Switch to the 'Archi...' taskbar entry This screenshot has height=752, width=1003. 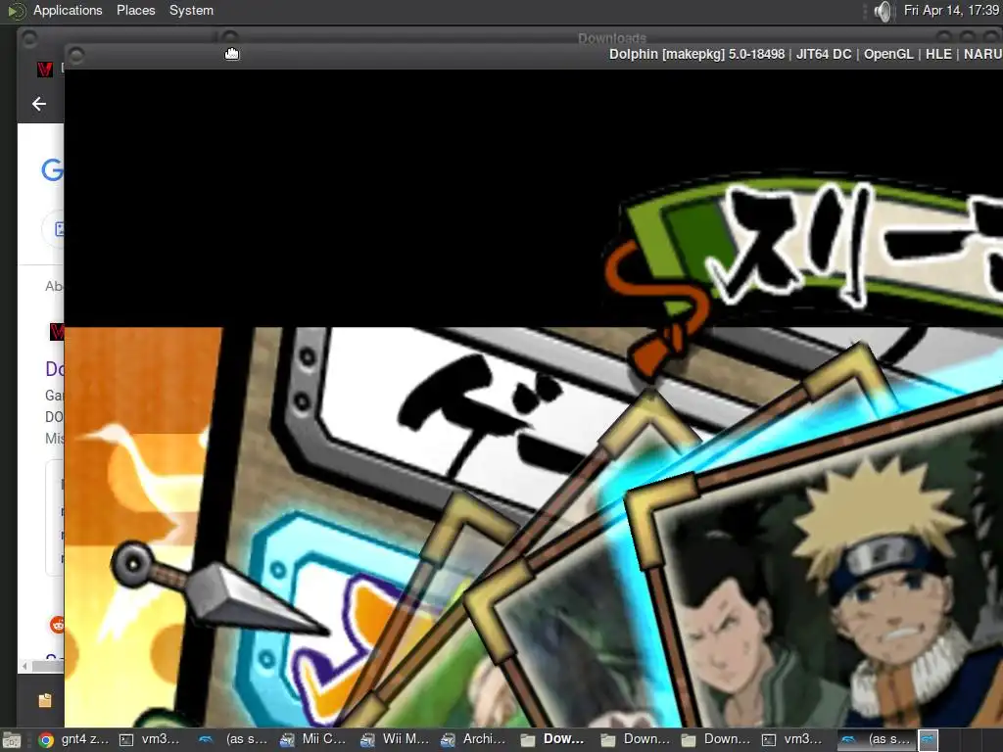tap(475, 739)
